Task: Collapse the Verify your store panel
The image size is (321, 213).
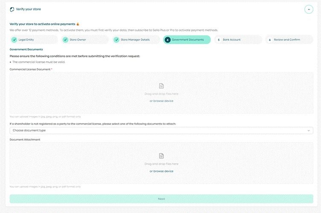Action: click(309, 9)
